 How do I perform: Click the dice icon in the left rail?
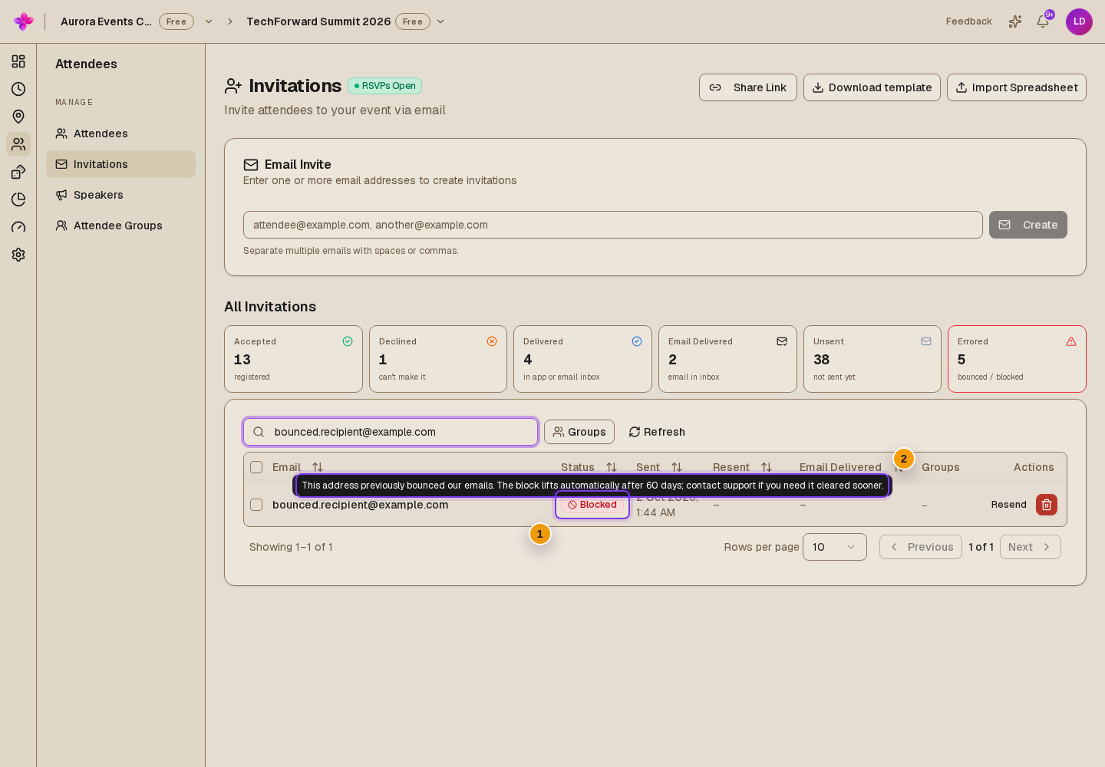coord(18,172)
